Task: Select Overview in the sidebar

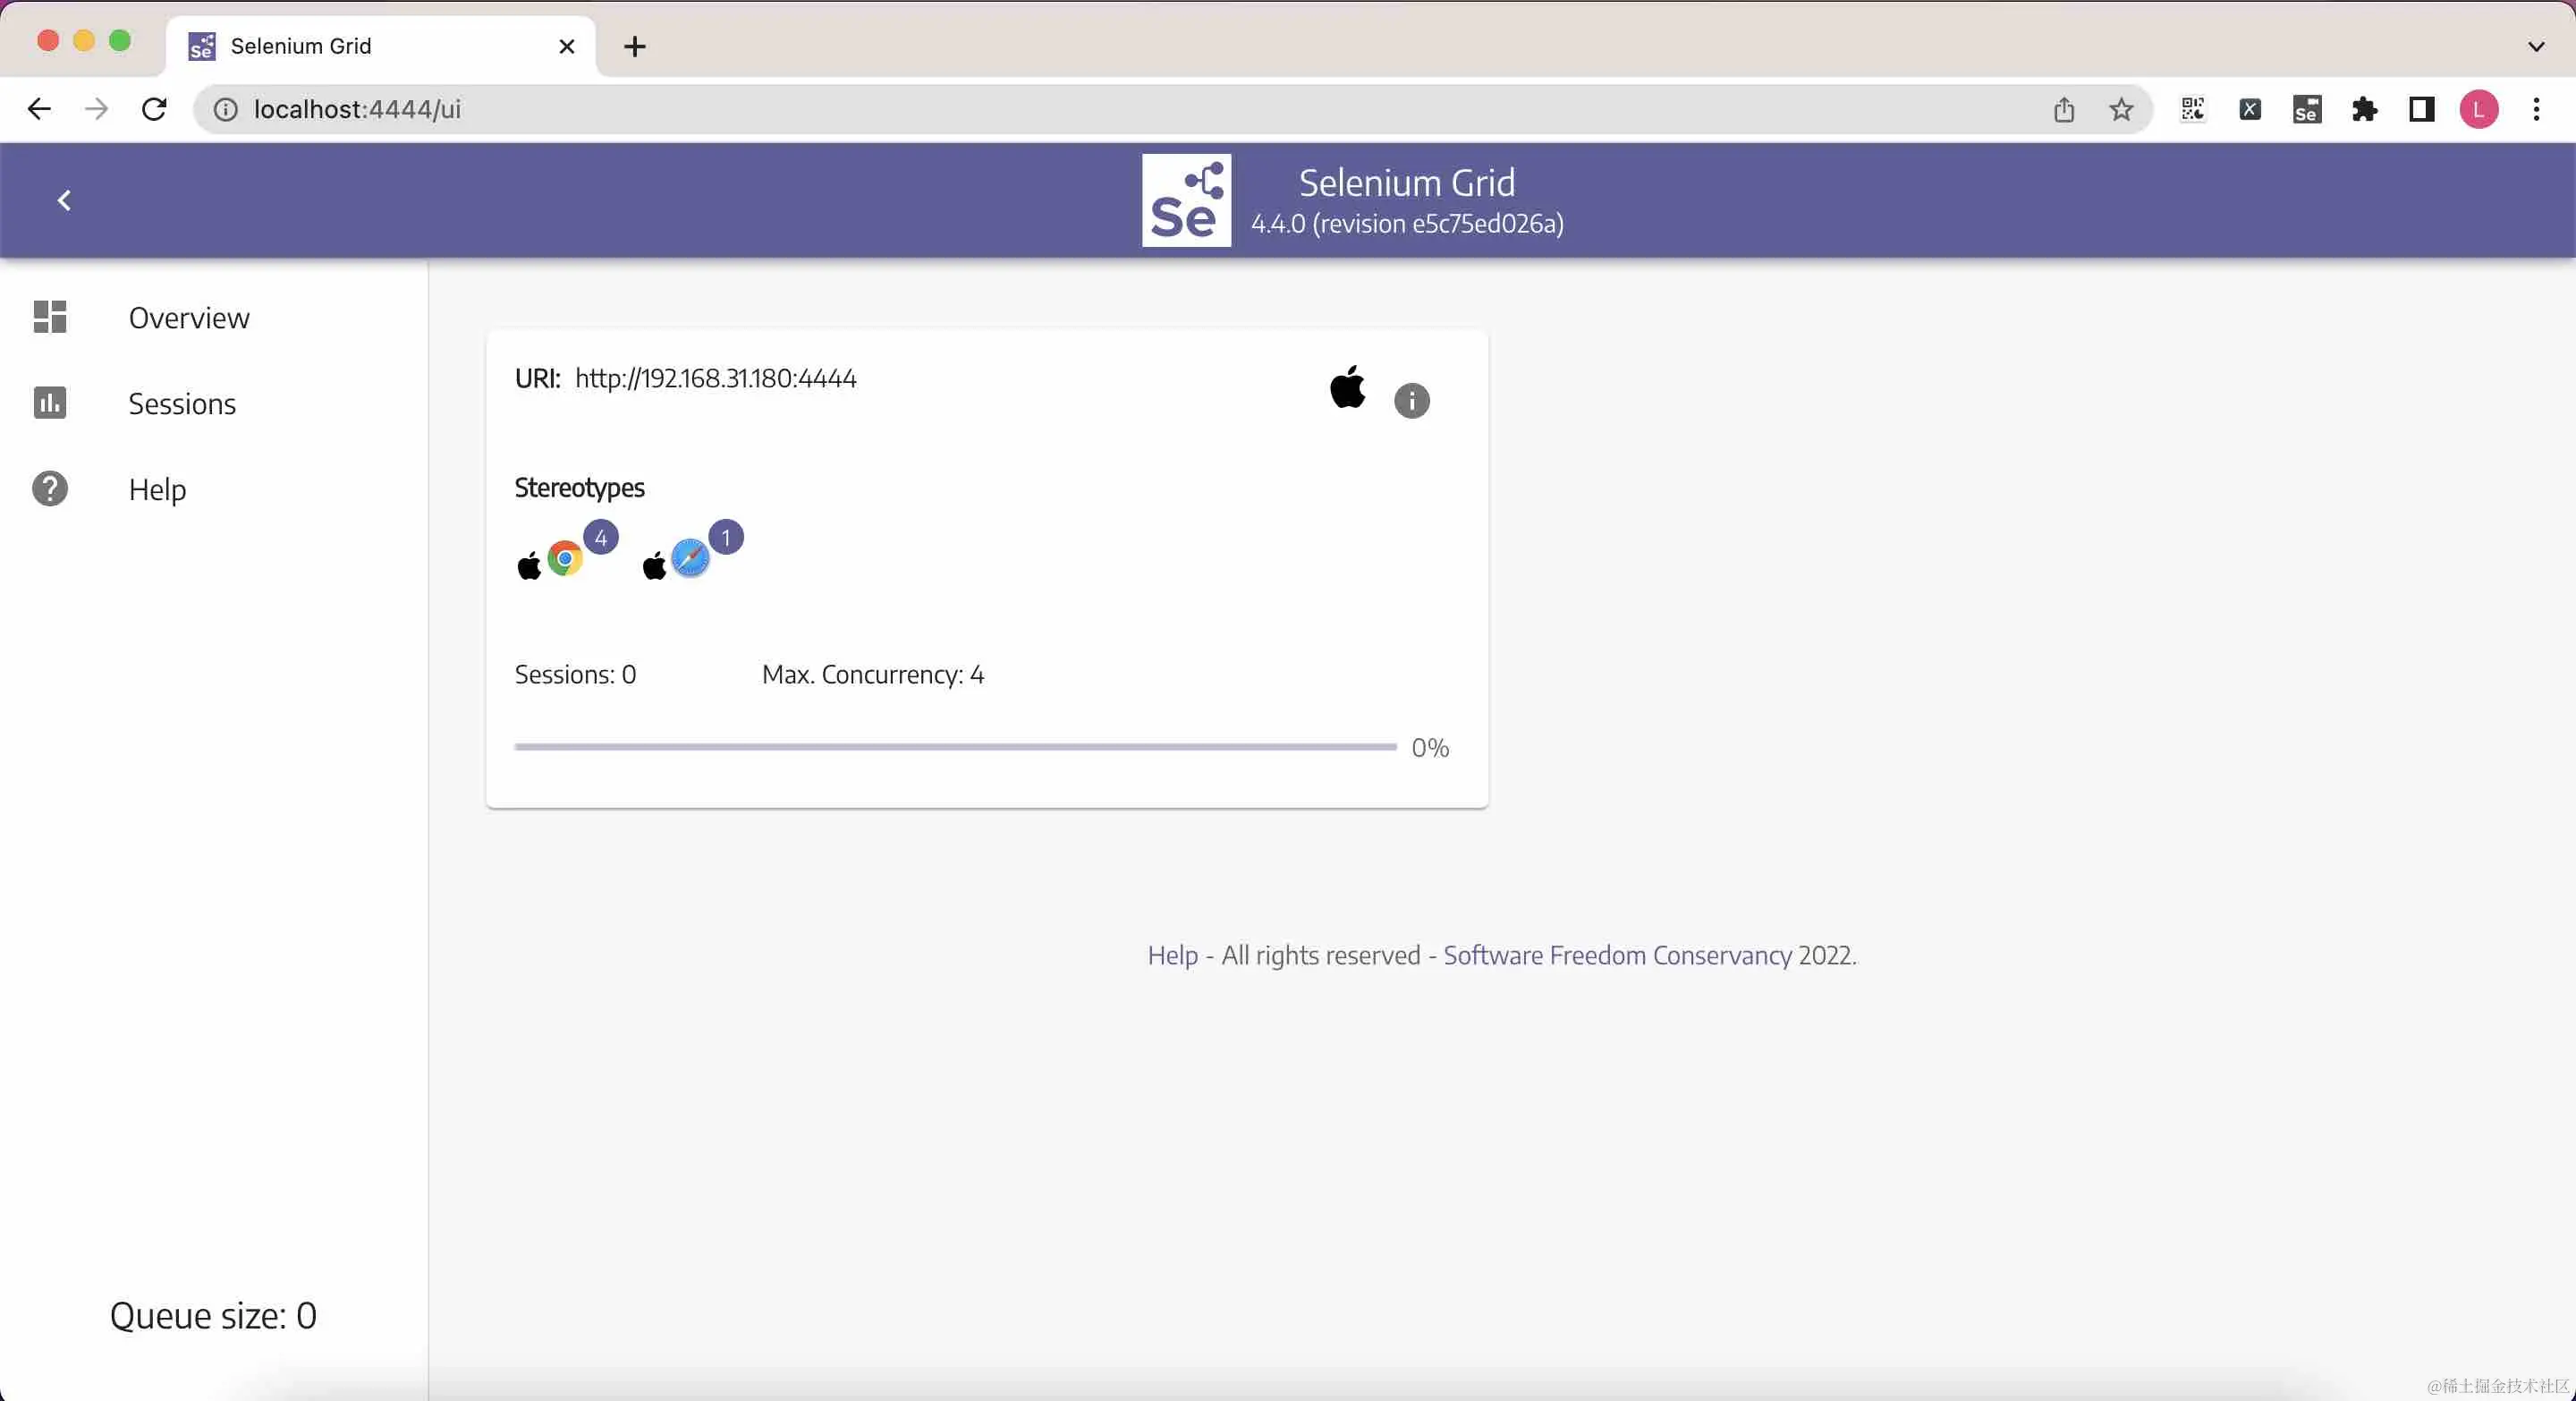Action: [x=189, y=318]
